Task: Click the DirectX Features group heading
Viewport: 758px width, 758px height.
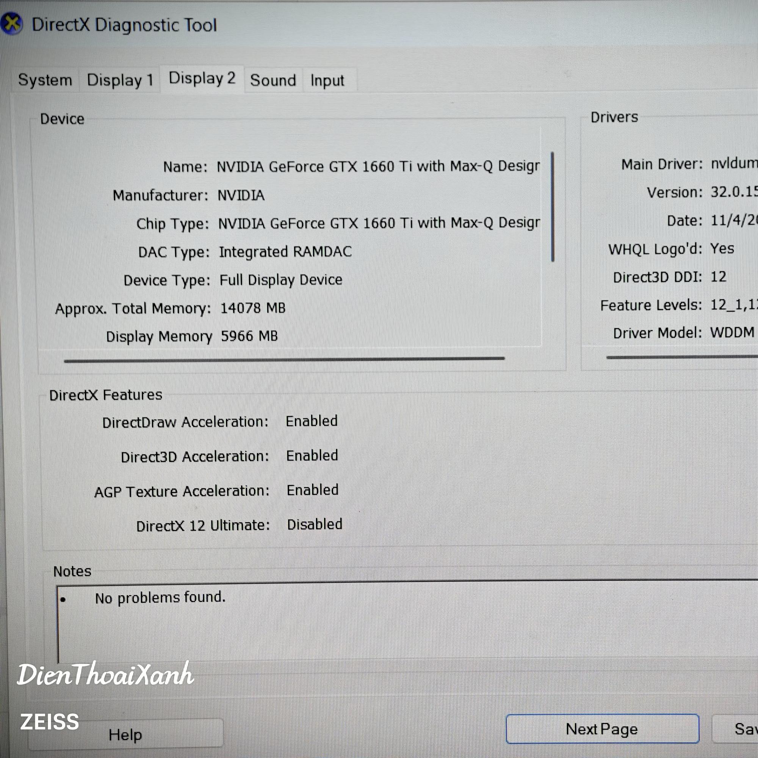Action: [105, 395]
